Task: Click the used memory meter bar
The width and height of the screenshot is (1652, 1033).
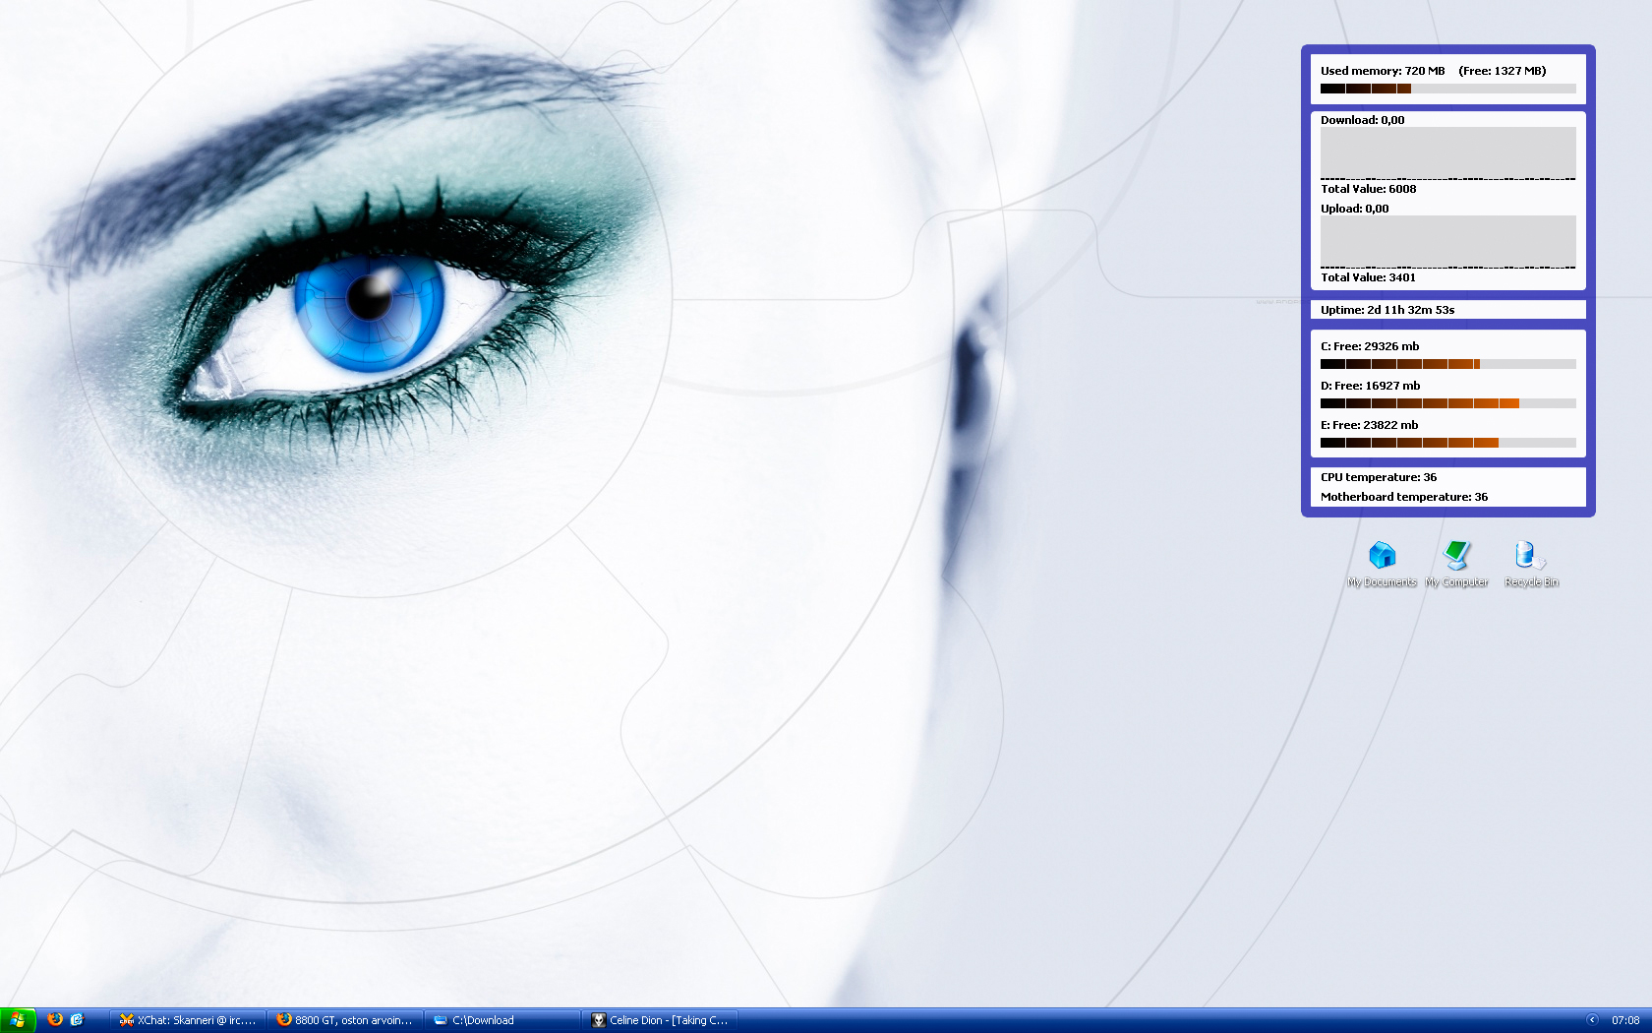Action: 1448,89
